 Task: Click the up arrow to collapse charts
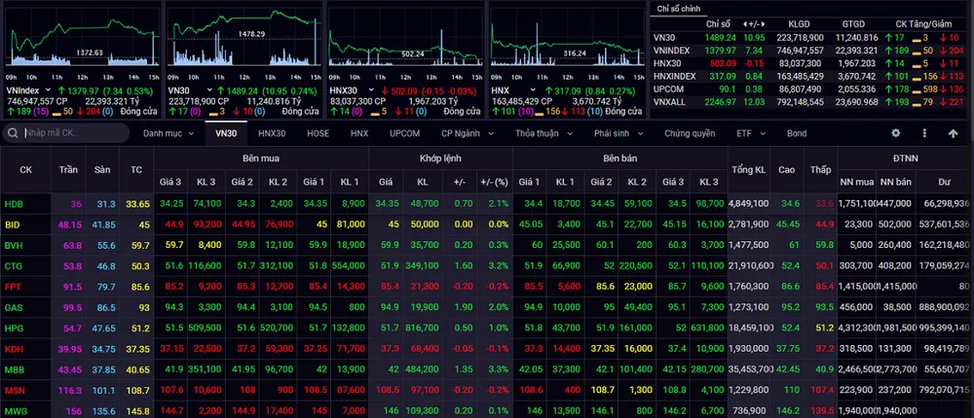coord(953,133)
